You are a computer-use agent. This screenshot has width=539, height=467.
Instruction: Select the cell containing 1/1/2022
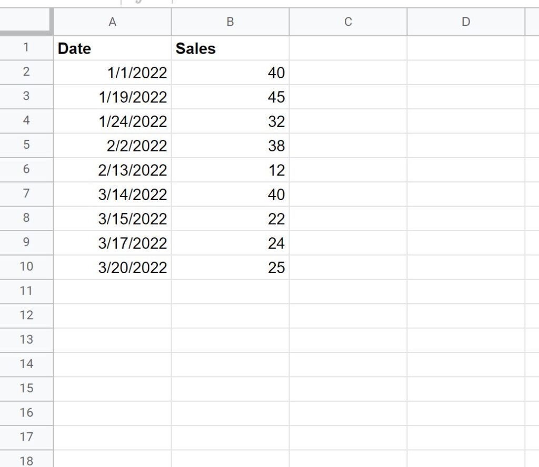point(112,73)
